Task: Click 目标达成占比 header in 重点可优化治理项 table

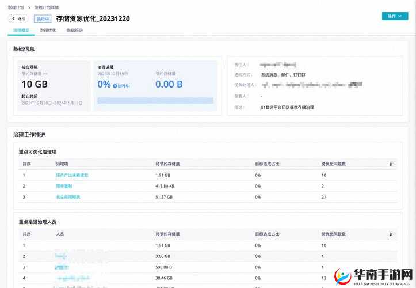Action: (x=267, y=164)
